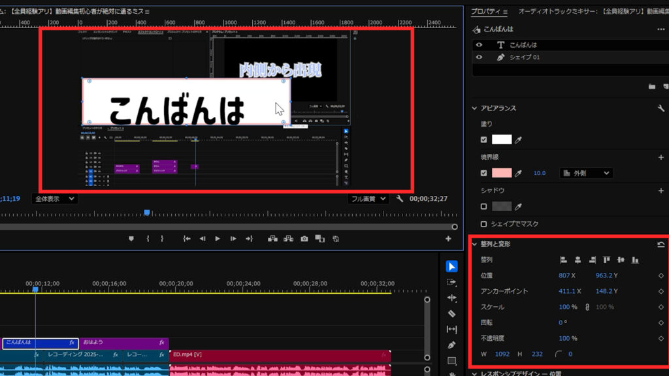Screen dimensions: 669x376
Task: Click the pink stroke color swatch
Action: tap(501, 173)
